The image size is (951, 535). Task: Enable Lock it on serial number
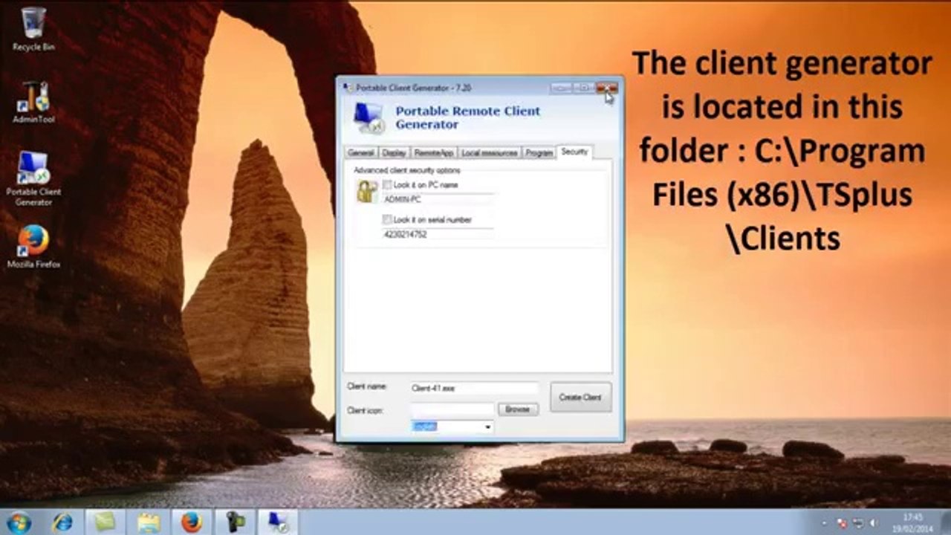pyautogui.click(x=387, y=219)
